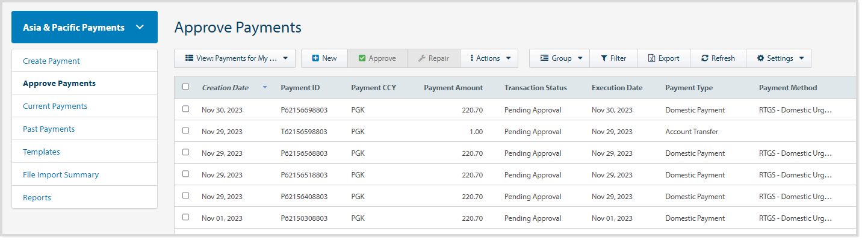Image resolution: width=862 pixels, height=240 pixels.
Task: Click payment ID P62150308803
Action: (304, 218)
